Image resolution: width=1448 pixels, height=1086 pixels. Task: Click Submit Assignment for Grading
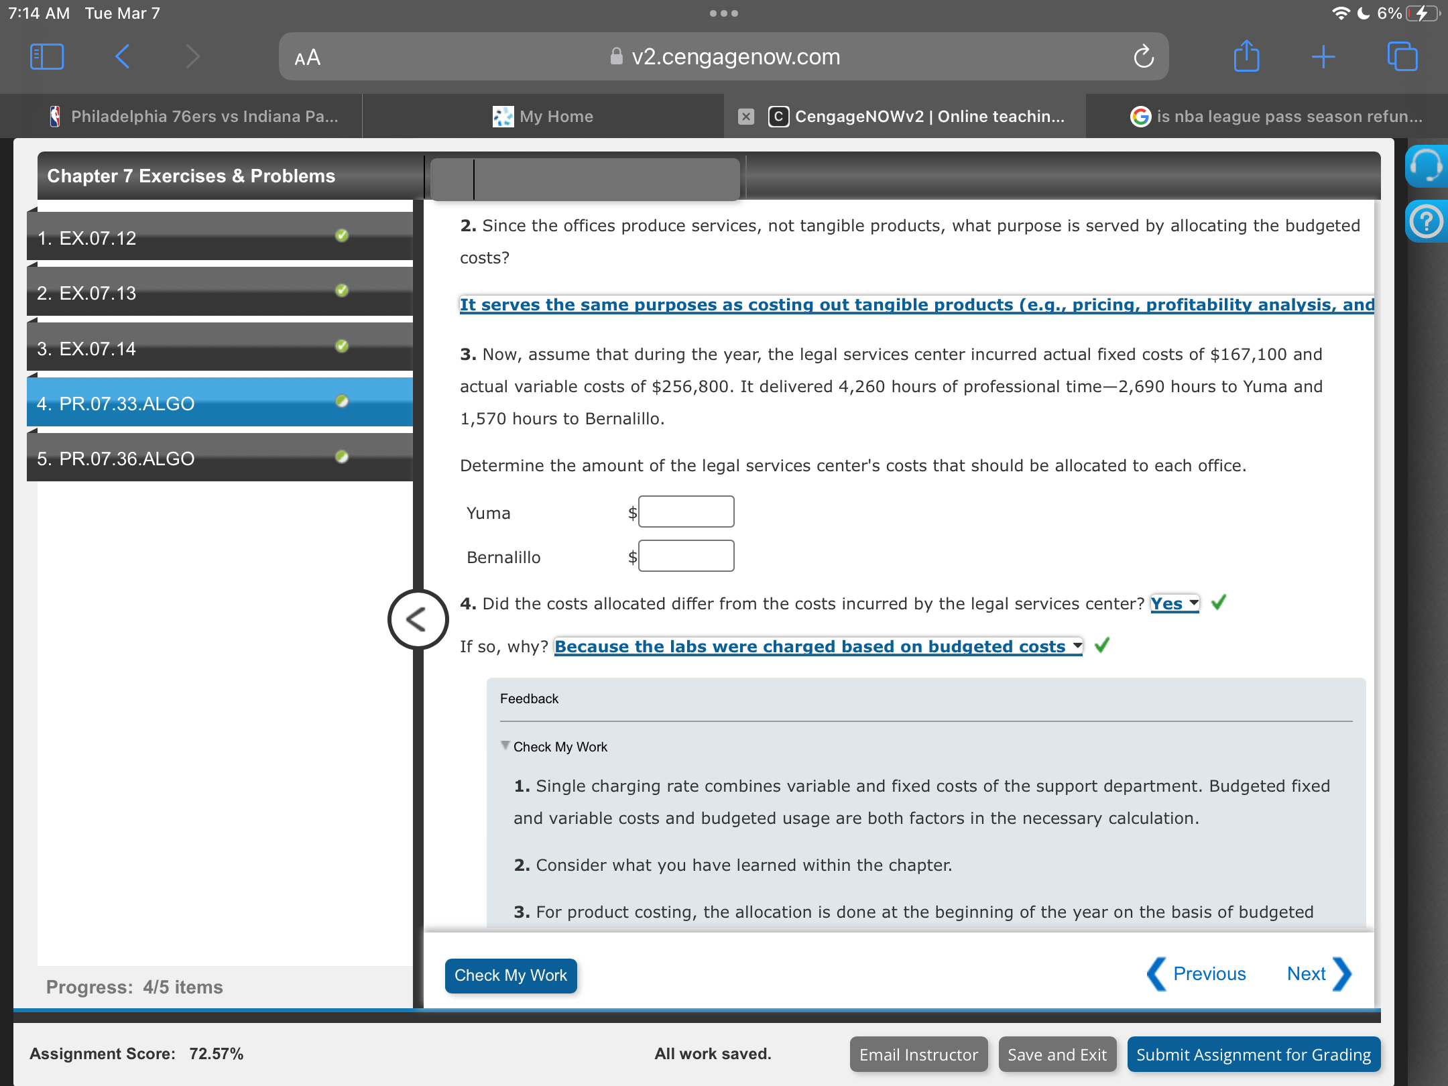click(1253, 1054)
